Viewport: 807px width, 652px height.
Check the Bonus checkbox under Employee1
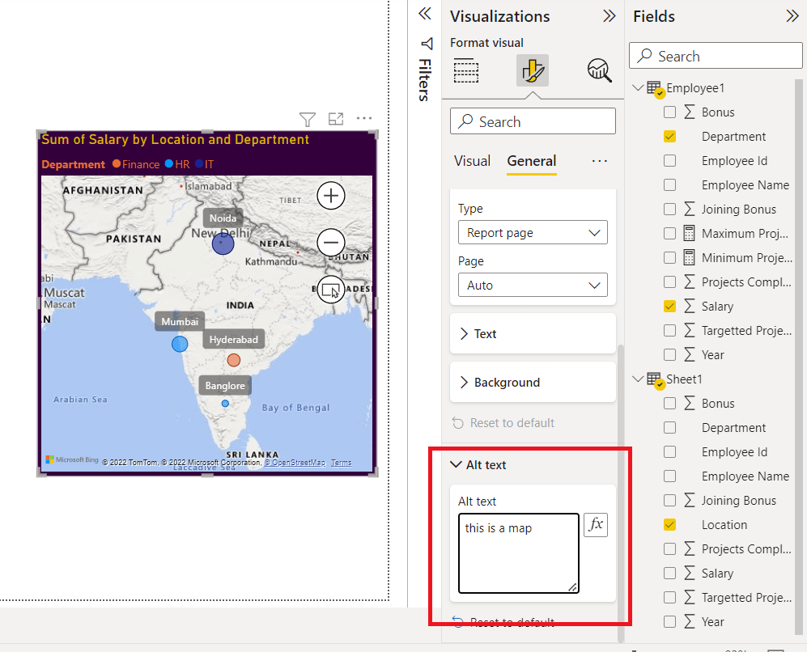coord(669,112)
